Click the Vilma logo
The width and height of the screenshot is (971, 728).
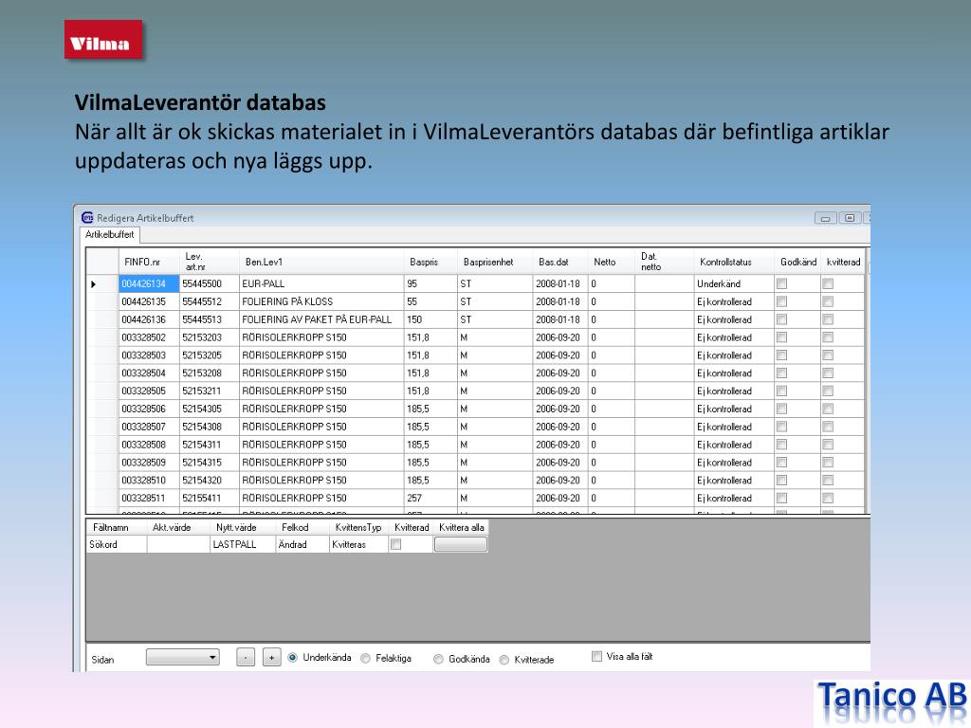click(103, 40)
